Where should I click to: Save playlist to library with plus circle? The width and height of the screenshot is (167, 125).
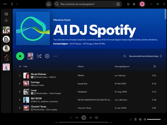[x=47, y=56]
